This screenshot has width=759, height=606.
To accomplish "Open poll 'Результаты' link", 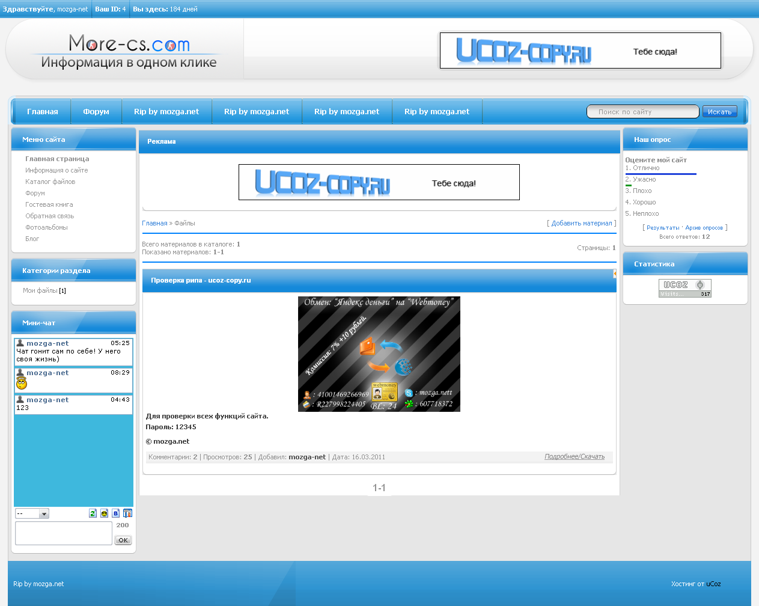I will point(663,228).
